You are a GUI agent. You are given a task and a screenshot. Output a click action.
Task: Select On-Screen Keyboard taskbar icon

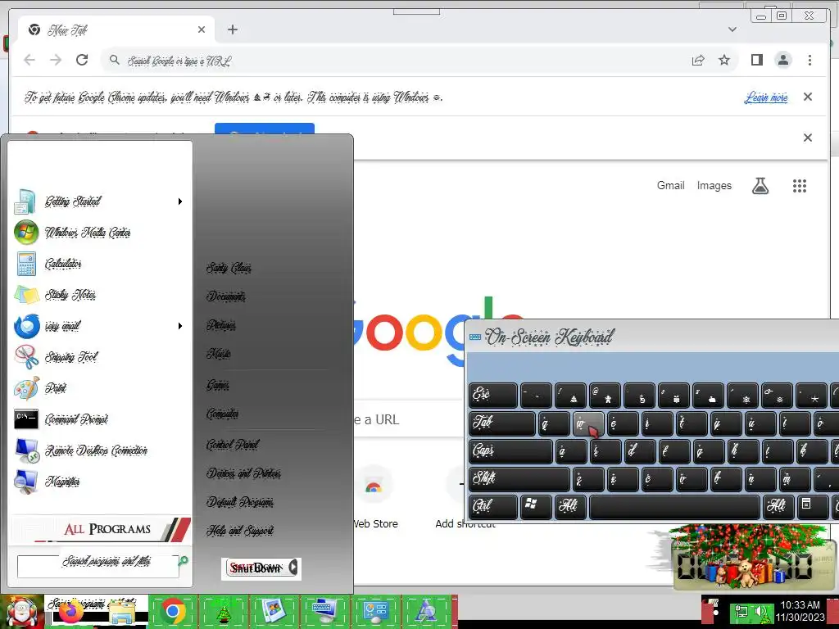(324, 611)
